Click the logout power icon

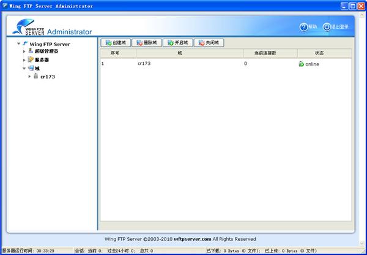tap(327, 27)
